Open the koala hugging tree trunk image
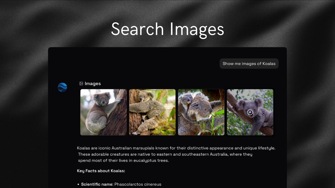The height and width of the screenshot is (188, 335). click(103, 112)
